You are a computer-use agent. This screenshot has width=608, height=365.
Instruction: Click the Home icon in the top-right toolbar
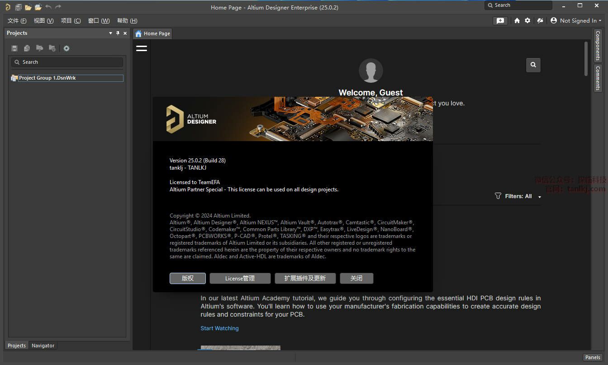coord(517,21)
